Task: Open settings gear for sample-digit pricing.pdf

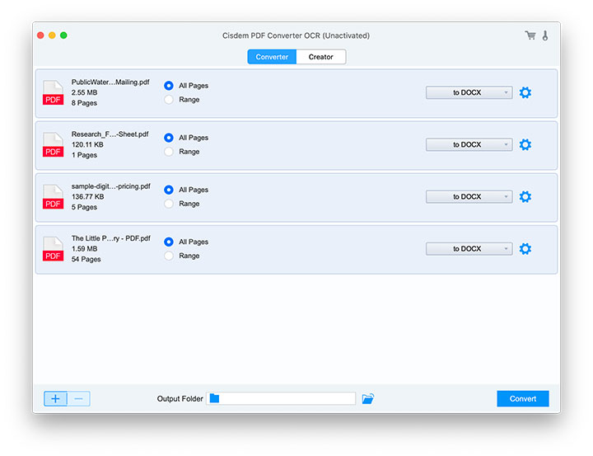Action: click(x=525, y=196)
